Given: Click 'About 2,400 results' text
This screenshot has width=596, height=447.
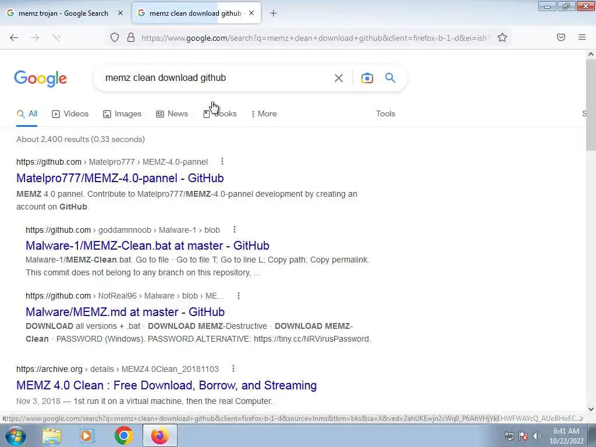Looking at the screenshot, I should pyautogui.click(x=80, y=139).
